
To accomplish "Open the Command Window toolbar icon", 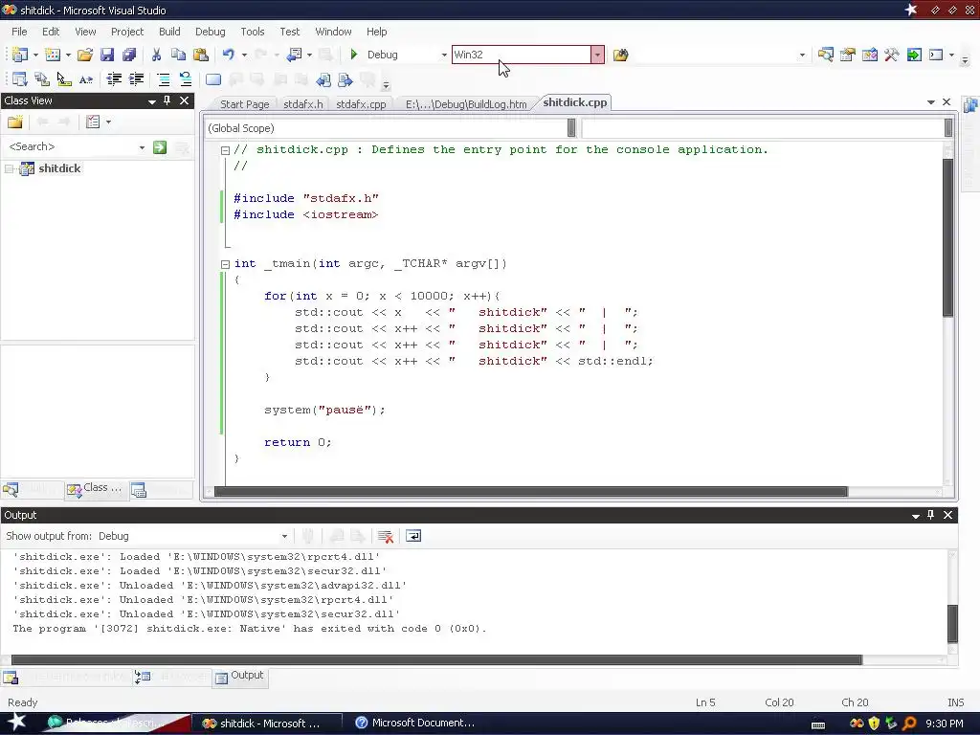I will coord(936,55).
